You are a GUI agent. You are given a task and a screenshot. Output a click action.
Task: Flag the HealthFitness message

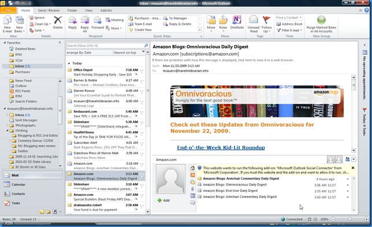click(142, 134)
